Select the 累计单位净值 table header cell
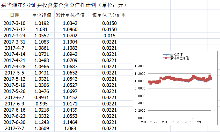Image resolution: width=220 pixels, height=132 pixels. coord(70,15)
